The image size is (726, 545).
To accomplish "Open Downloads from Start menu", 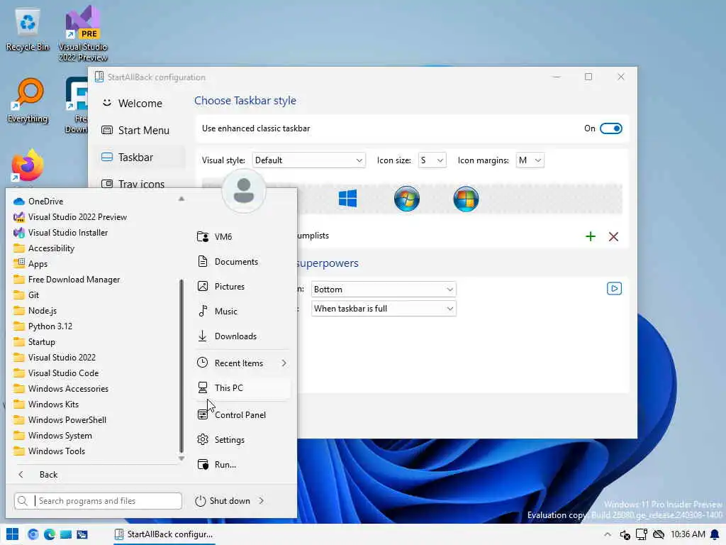I will point(243,336).
